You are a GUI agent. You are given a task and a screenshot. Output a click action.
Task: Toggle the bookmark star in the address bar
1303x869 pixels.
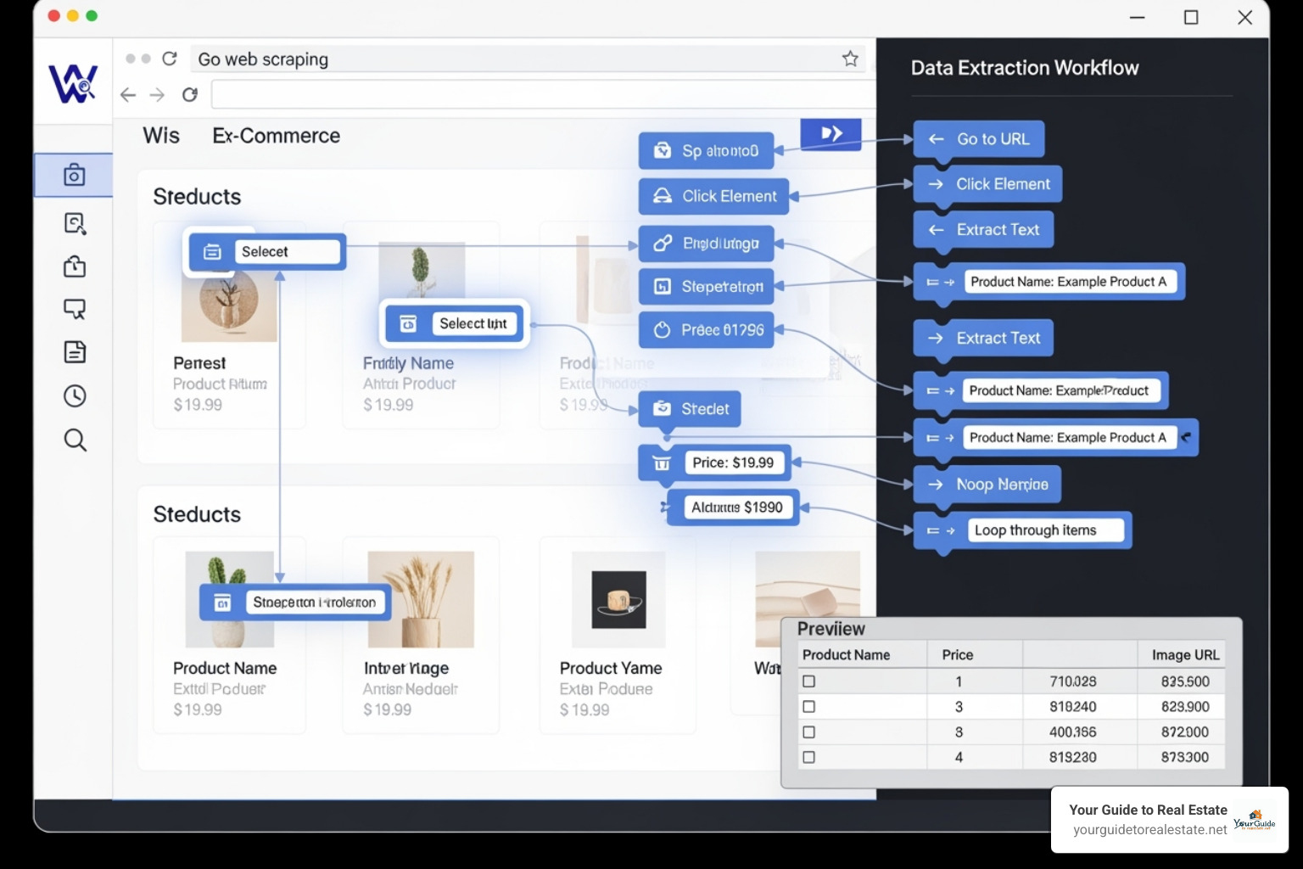[x=849, y=58]
